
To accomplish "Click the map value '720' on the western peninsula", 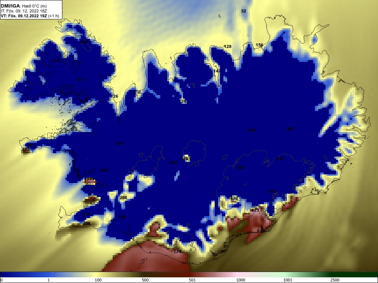I will click(x=26, y=149).
